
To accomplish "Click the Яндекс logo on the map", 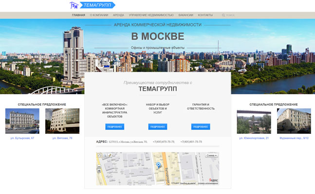I will tap(213, 180).
